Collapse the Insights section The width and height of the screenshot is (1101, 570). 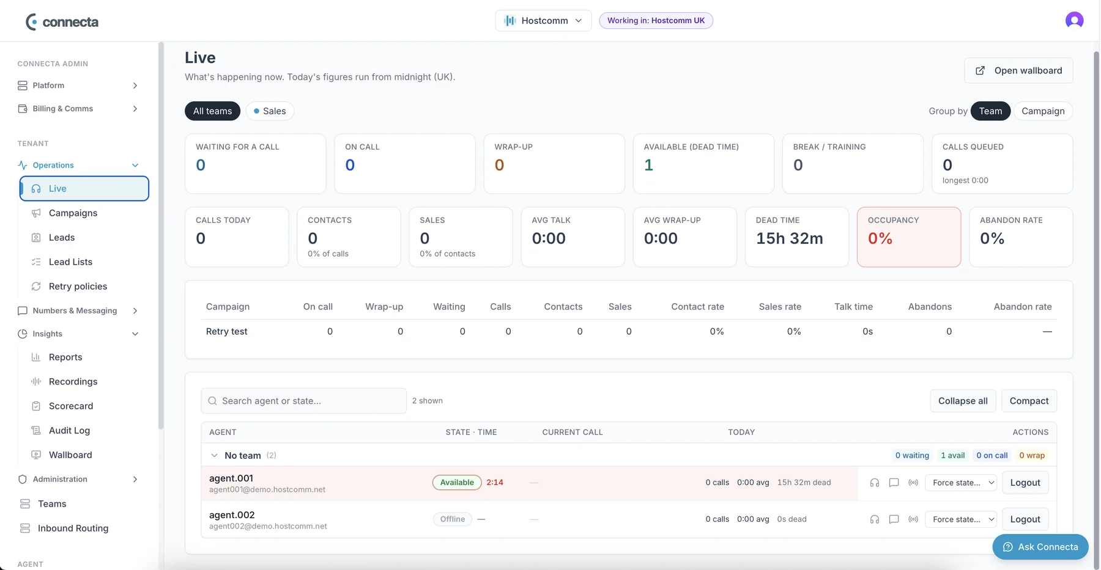pos(78,334)
